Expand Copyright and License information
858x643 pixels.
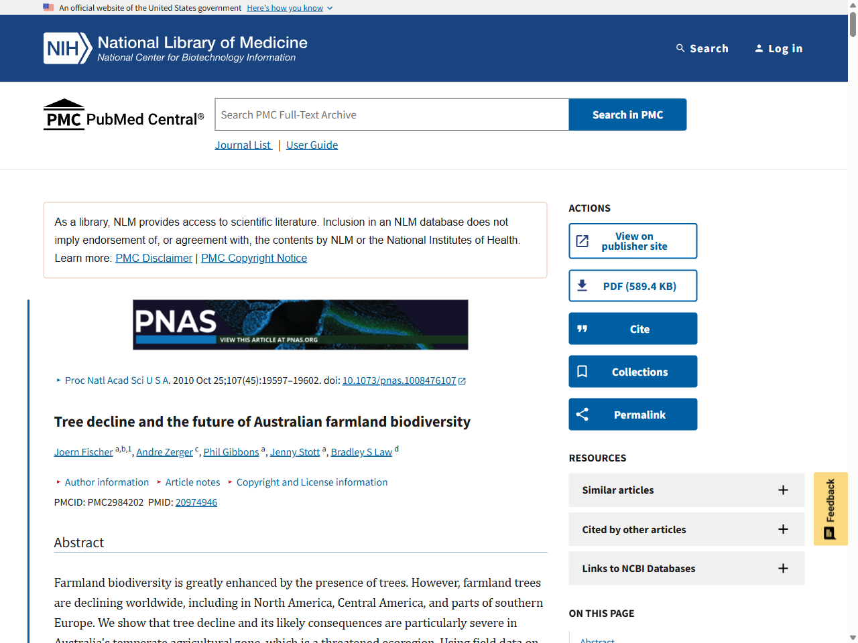coord(311,482)
